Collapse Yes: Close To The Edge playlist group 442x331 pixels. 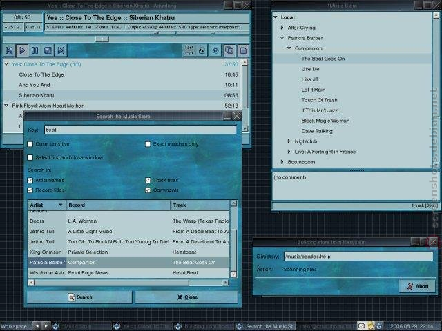[x=6, y=64]
